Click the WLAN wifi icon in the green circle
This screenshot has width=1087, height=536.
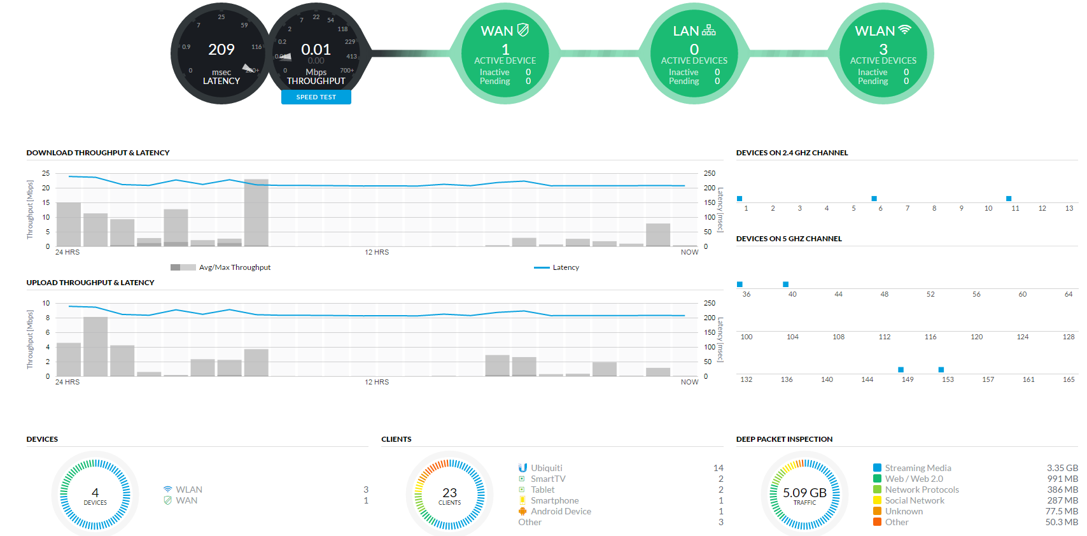[904, 30]
